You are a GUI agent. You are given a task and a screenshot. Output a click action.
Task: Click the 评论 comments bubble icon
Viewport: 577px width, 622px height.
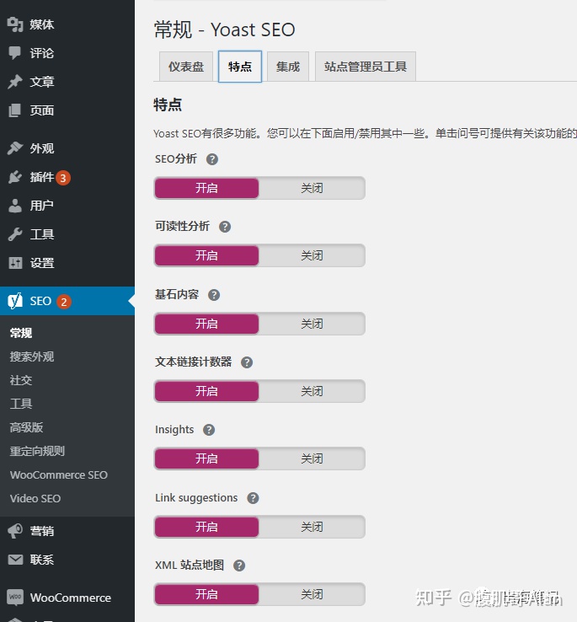point(15,53)
